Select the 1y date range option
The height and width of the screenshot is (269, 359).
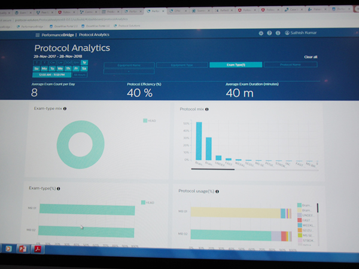click(x=84, y=62)
